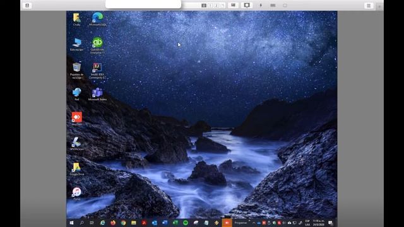Open Adobe Acrobat from the taskbar
The width and height of the screenshot is (404, 227).
[144, 223]
